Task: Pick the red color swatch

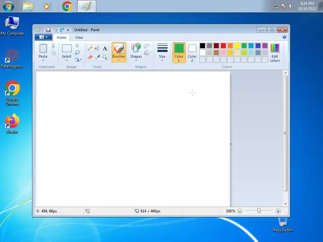Action: coord(223,45)
